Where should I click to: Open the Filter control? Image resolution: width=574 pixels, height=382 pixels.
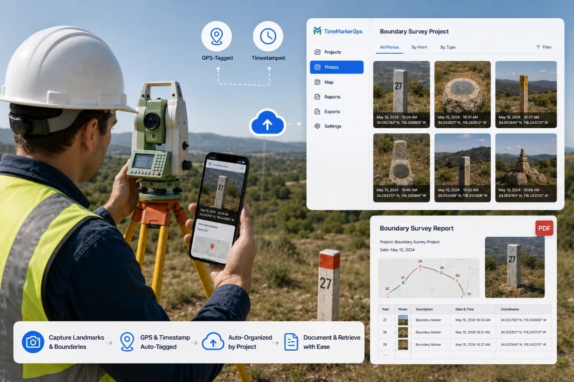[x=544, y=47]
